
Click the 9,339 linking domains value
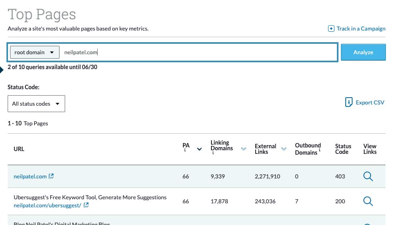(x=217, y=176)
